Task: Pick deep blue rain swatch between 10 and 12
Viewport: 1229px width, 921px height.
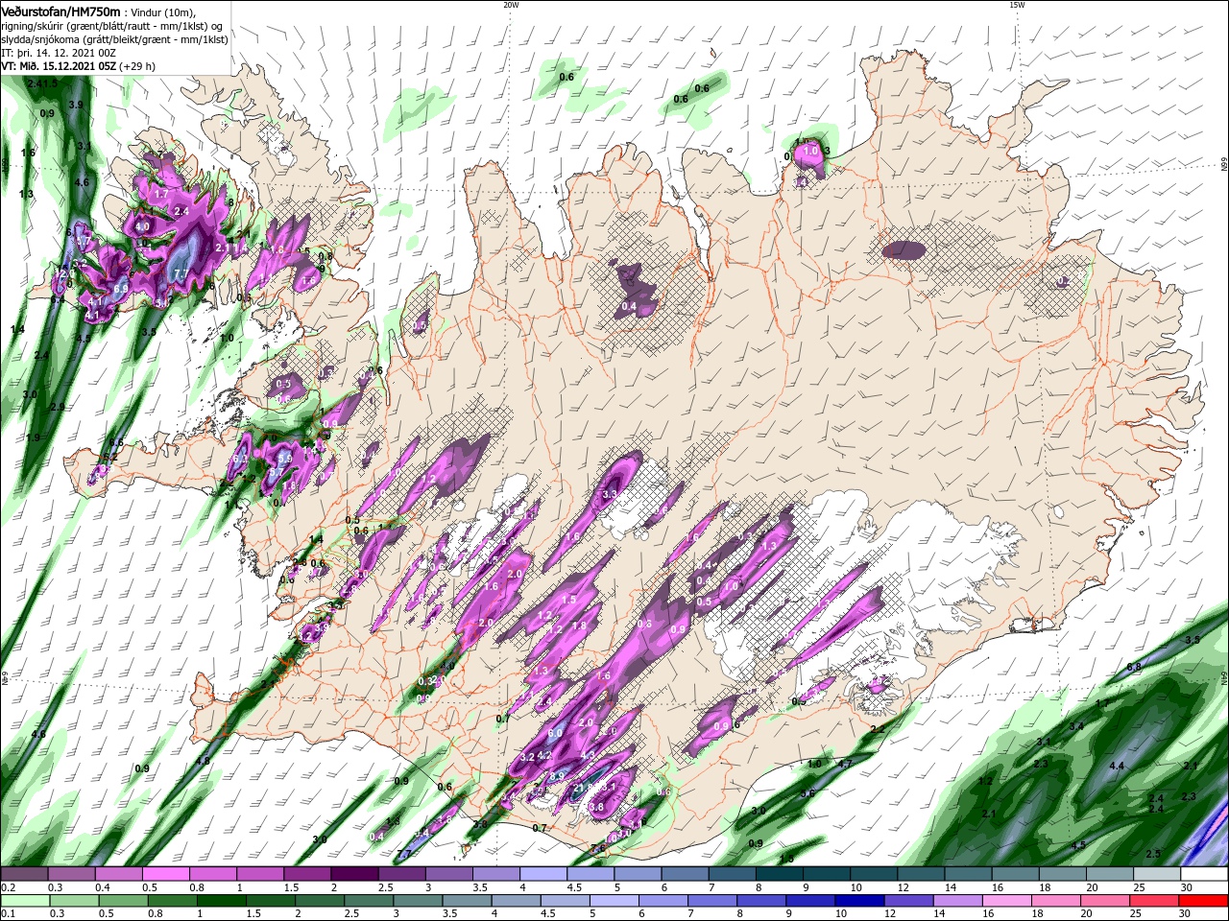Action: coord(858,901)
